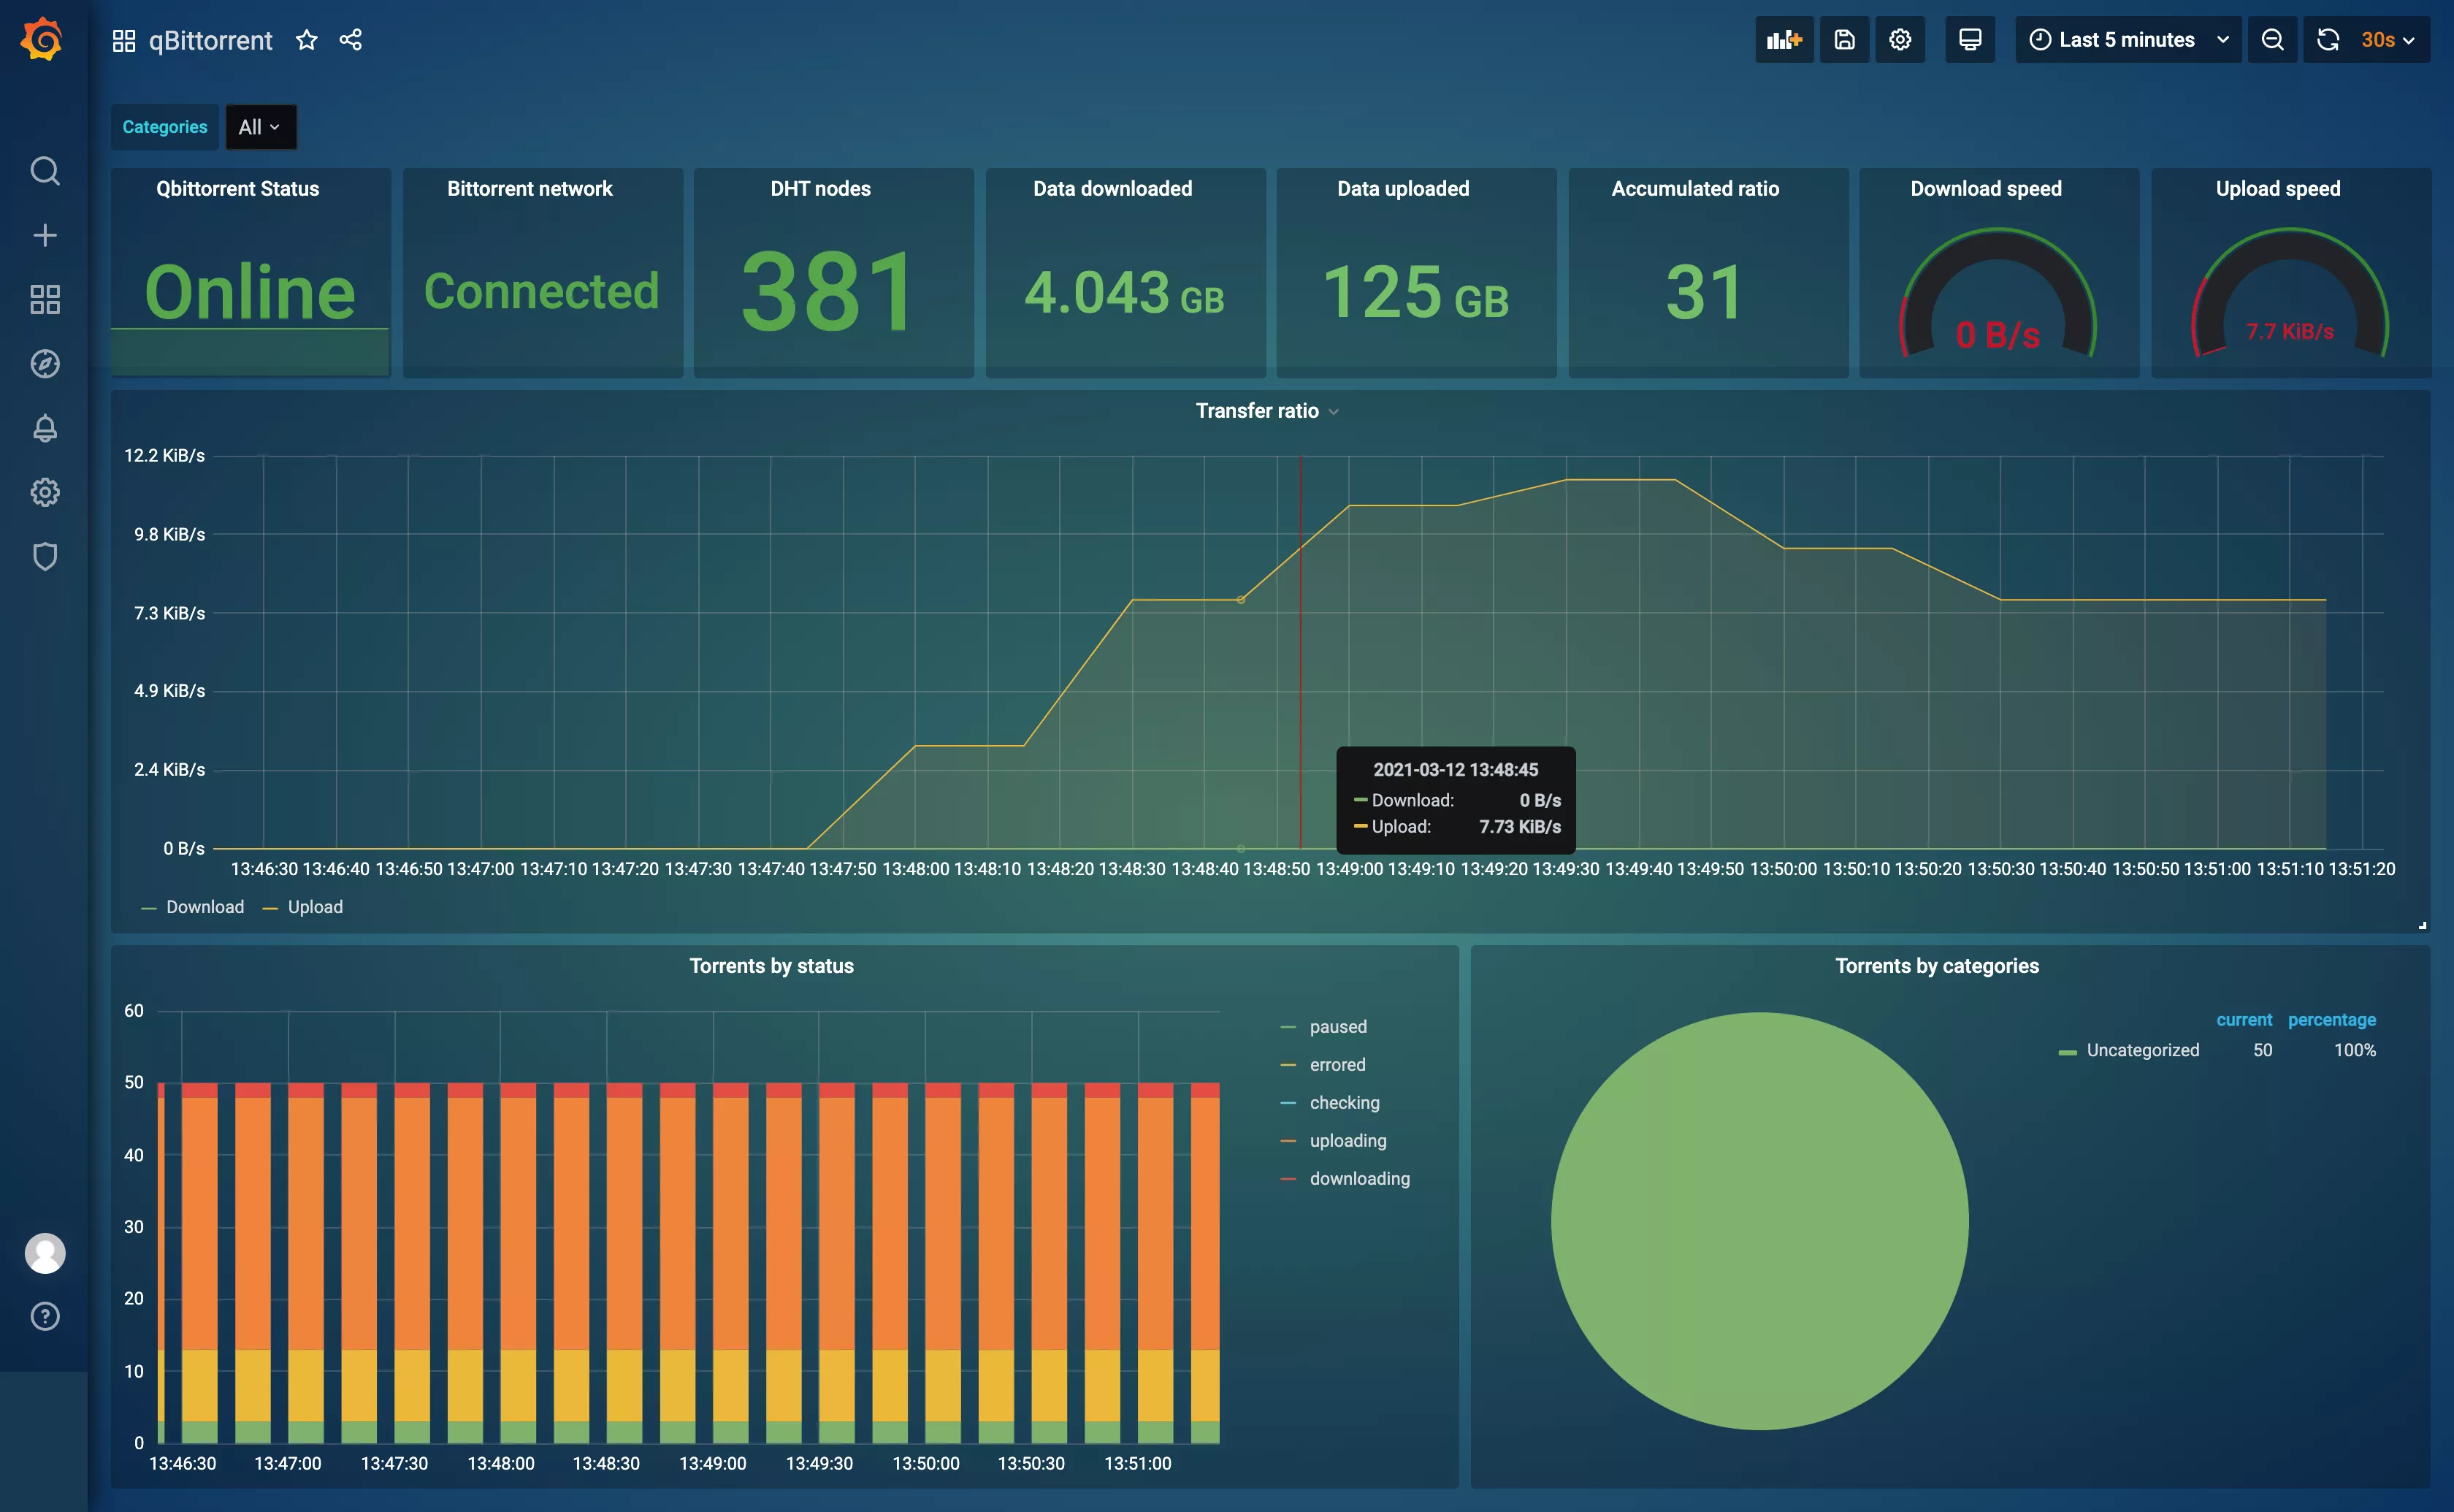The height and width of the screenshot is (1512, 2454).
Task: Click the green Uncategorized pie chart
Action: [1760, 1221]
